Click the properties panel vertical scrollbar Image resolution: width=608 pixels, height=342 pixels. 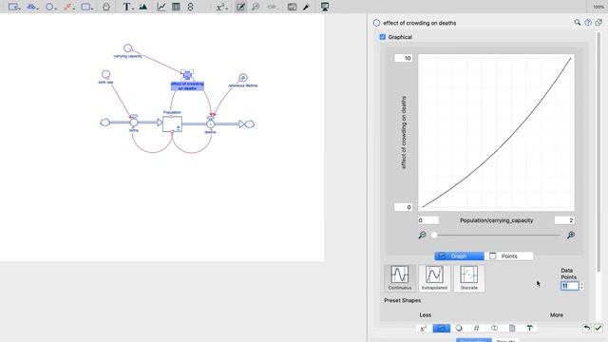(x=599, y=151)
